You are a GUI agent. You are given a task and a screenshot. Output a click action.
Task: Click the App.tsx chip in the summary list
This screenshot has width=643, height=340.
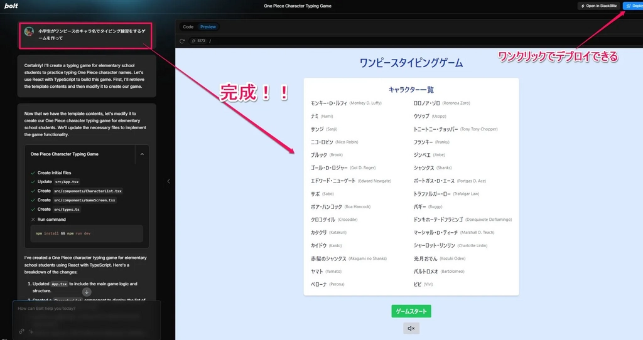[59, 284]
